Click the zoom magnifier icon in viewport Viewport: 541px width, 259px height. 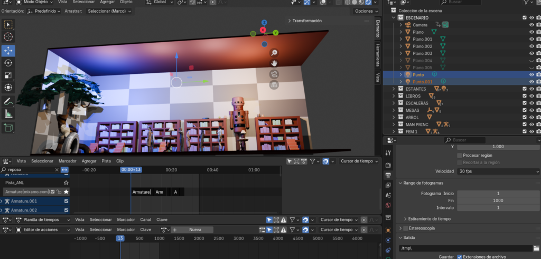[274, 52]
